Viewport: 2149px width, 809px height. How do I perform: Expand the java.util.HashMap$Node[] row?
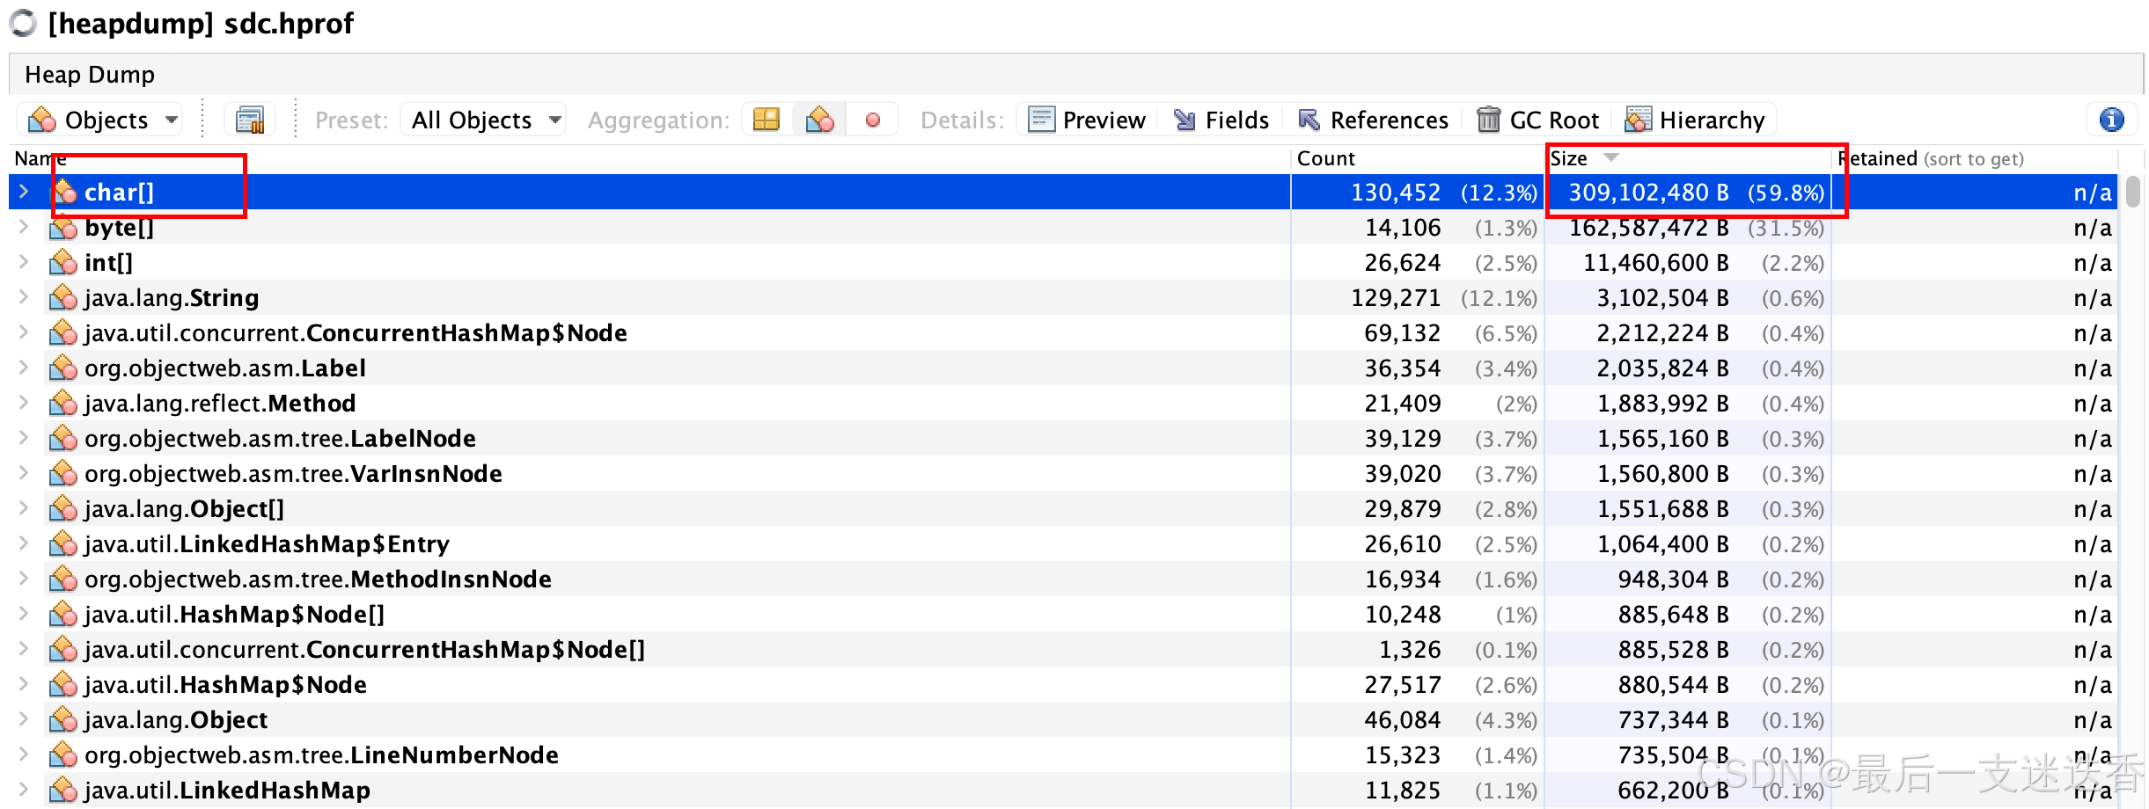24,614
